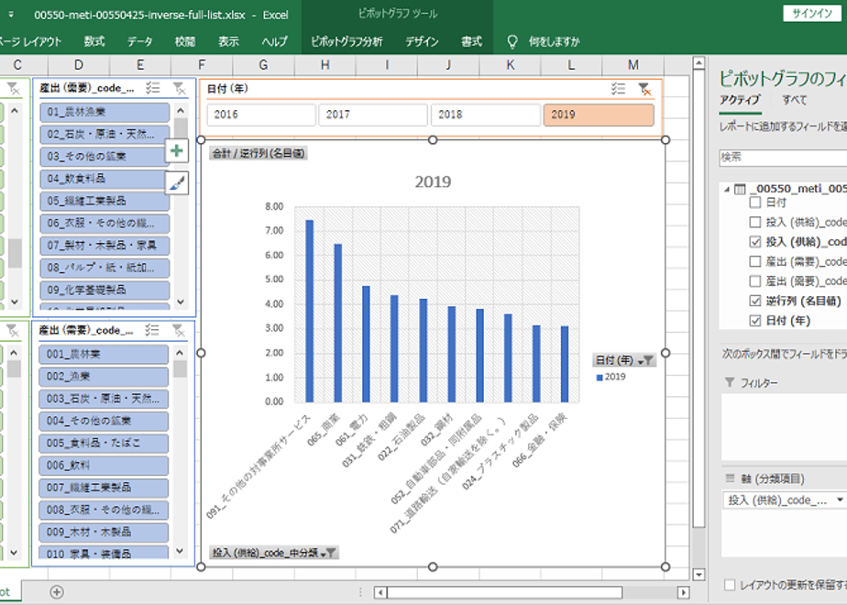Click the 何をしますか tell-me box
This screenshot has height=605, width=847.
(555, 41)
